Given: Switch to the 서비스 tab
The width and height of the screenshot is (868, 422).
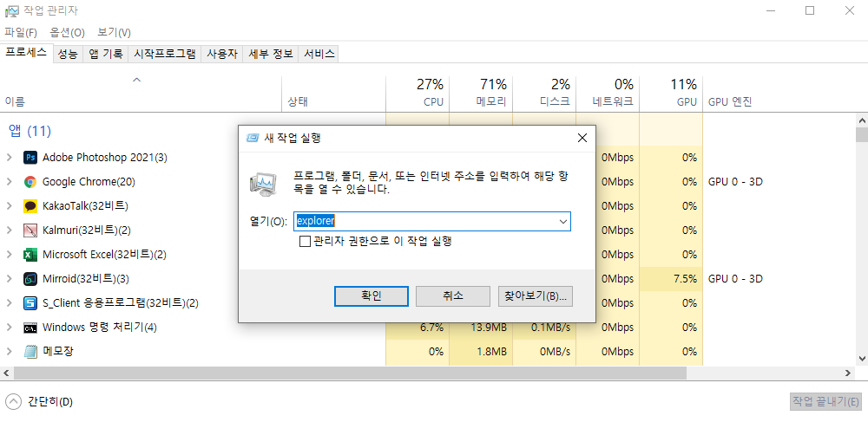Looking at the screenshot, I should (x=319, y=54).
